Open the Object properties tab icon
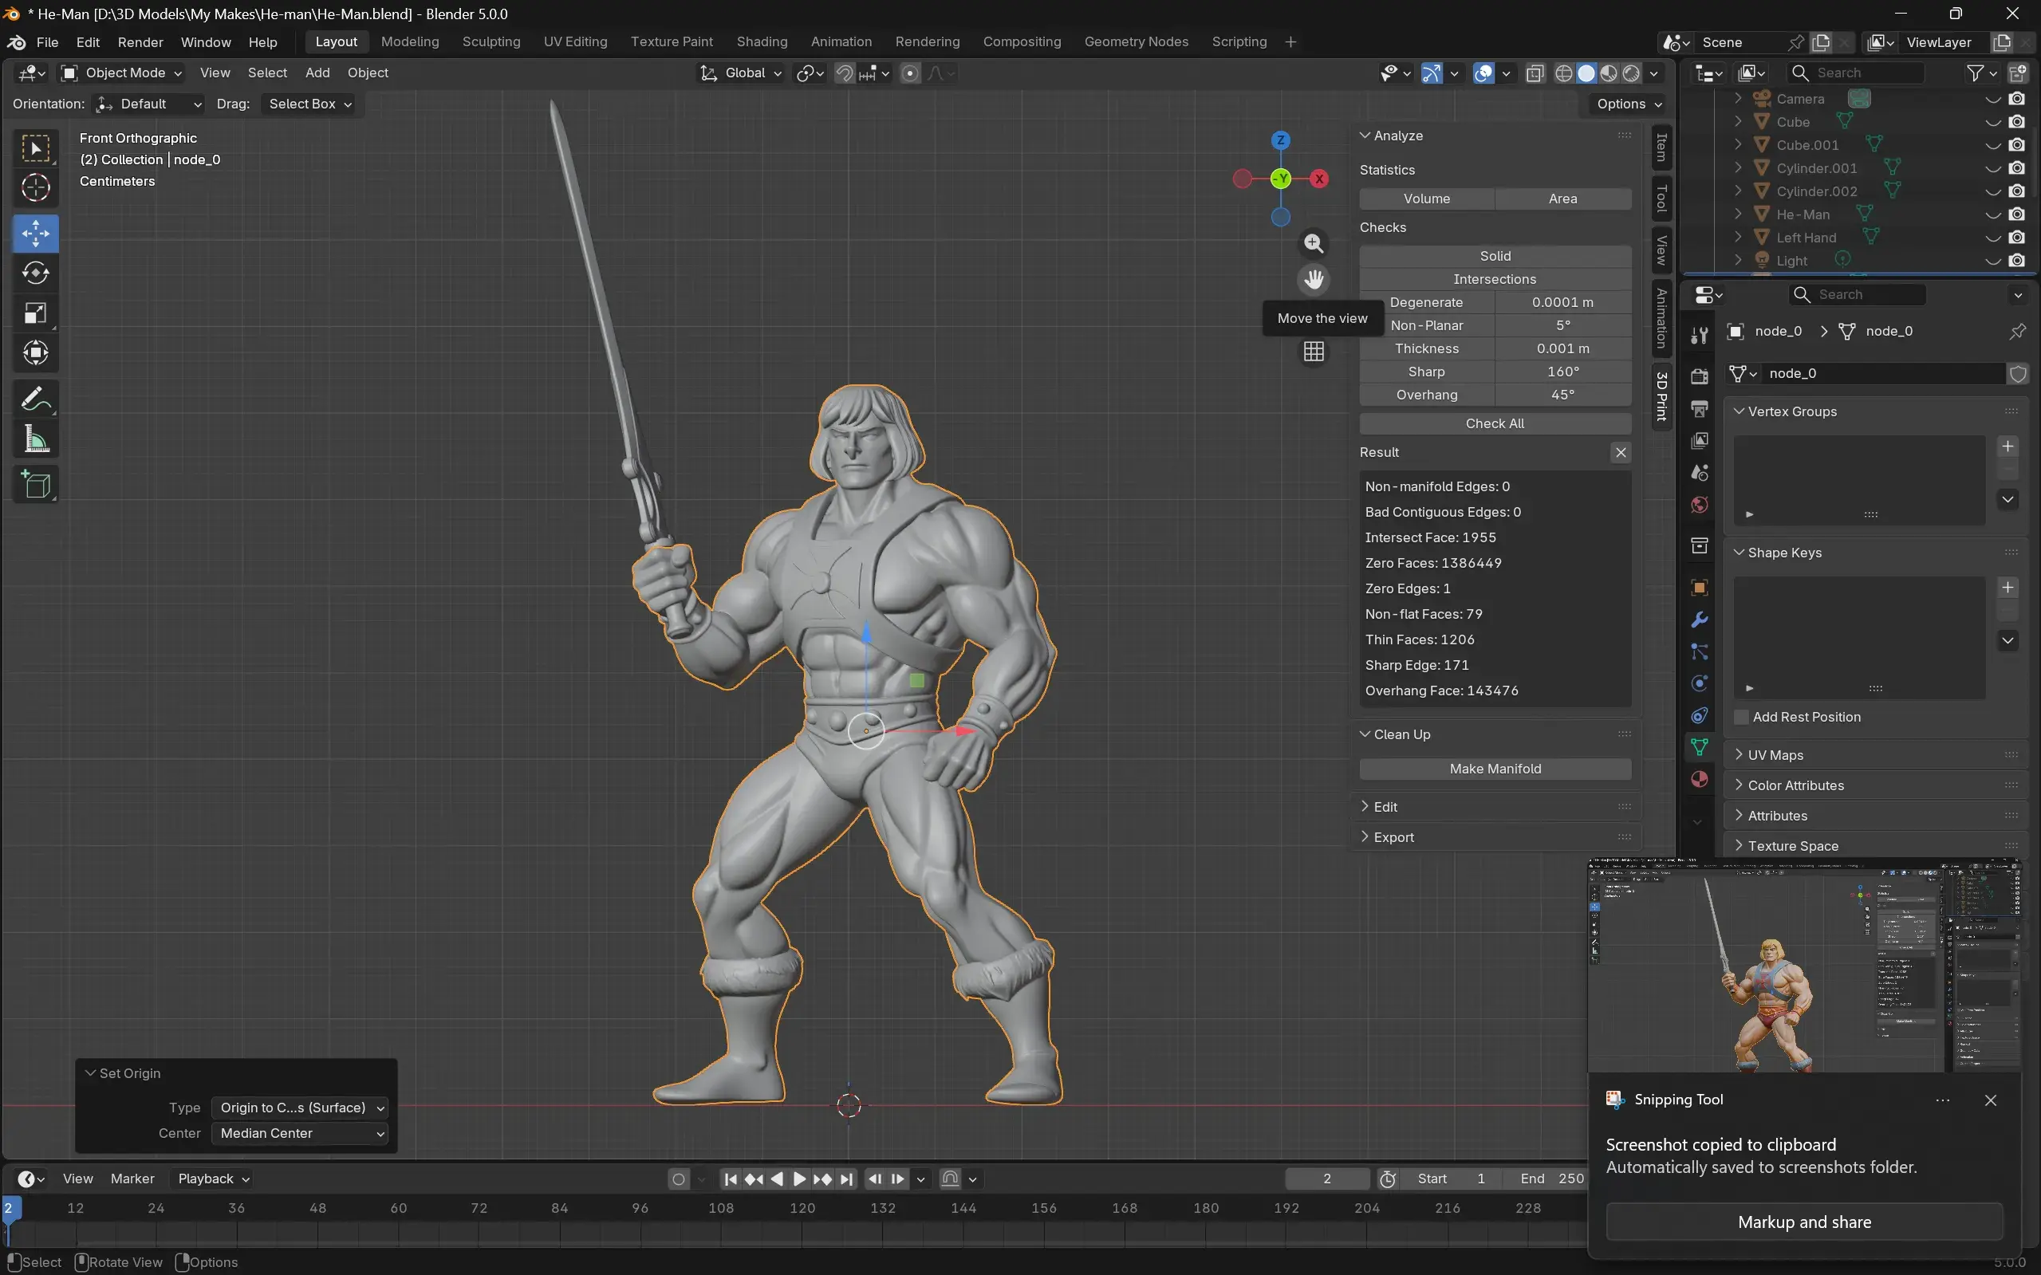The height and width of the screenshot is (1275, 2041). click(1699, 588)
